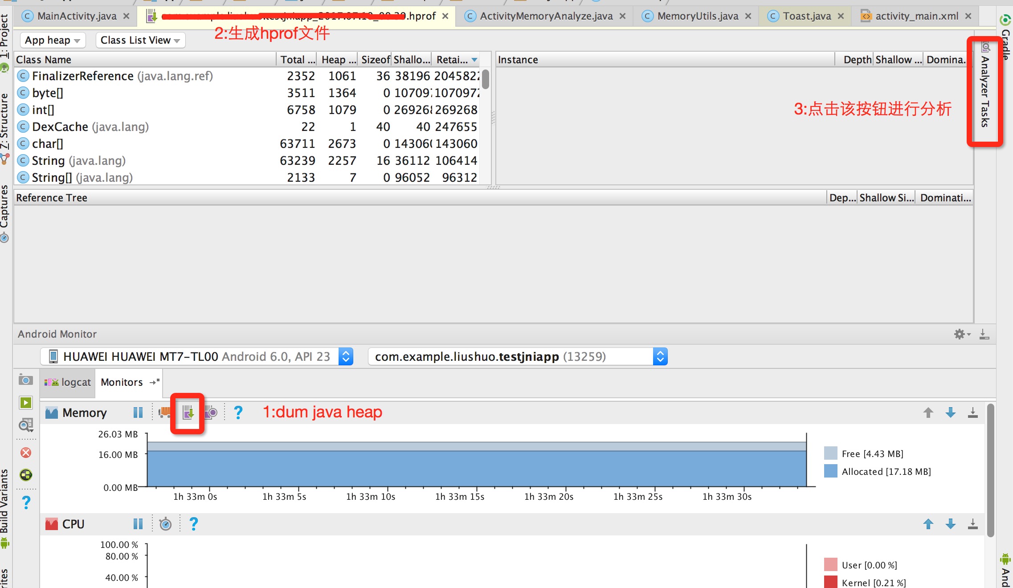The height and width of the screenshot is (588, 1013).
Task: Click the red Terminate Application icon
Action: [26, 453]
